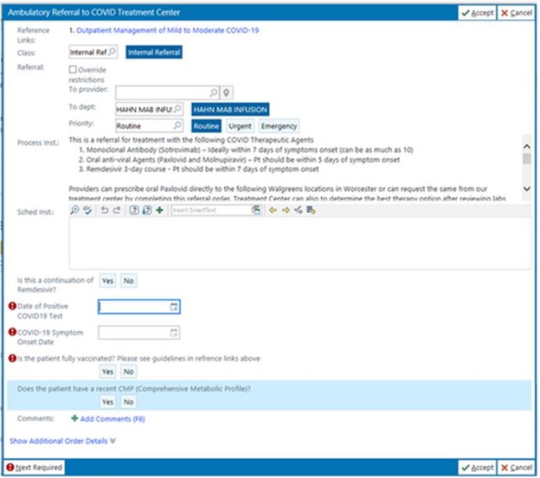Viewport: 540px width, 478px height.
Task: Open calendar picker for Date of Positive COVID19 Test
Action: point(174,306)
